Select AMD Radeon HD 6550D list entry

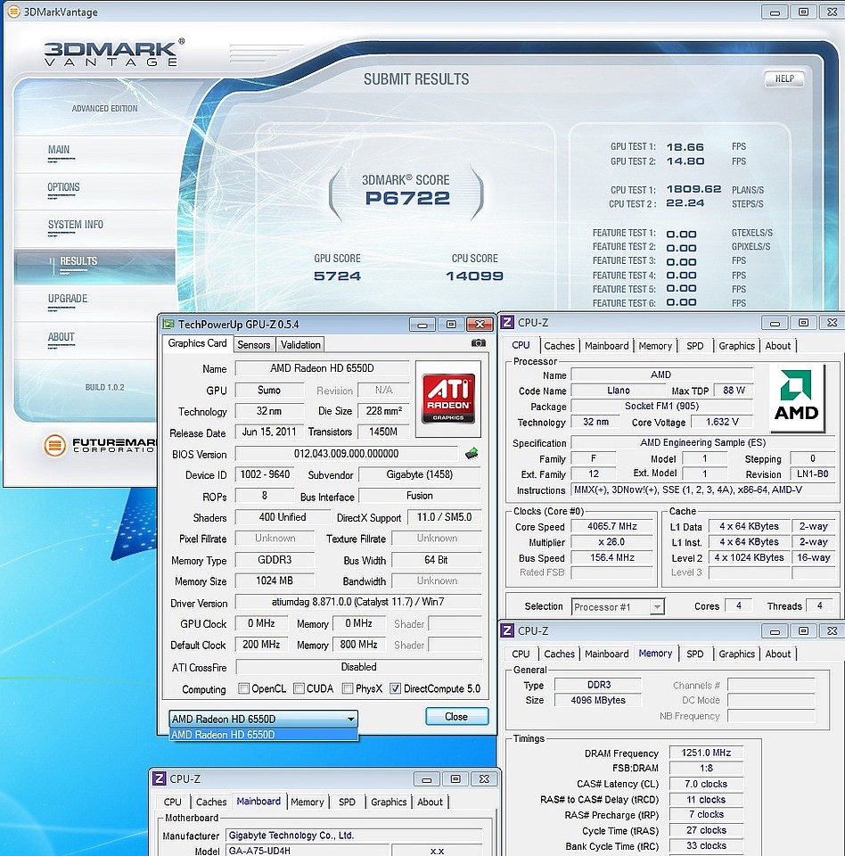263,735
